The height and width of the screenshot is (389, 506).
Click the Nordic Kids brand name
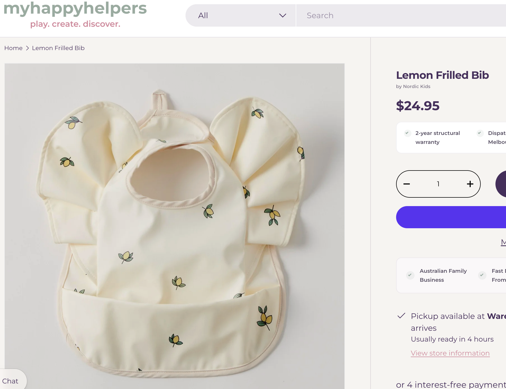coord(417,86)
